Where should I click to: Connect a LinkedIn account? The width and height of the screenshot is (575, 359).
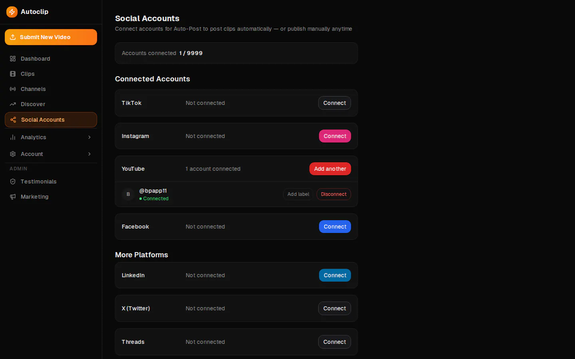(335, 275)
